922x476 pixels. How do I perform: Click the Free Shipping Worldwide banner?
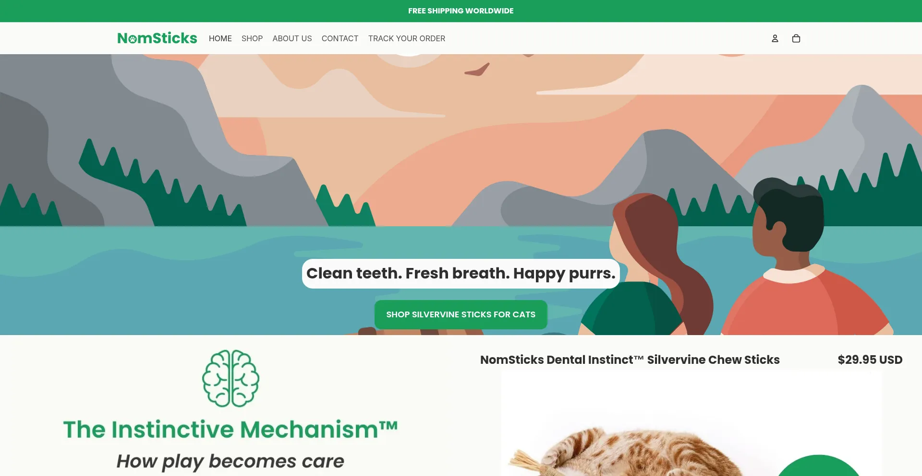pyautogui.click(x=461, y=11)
